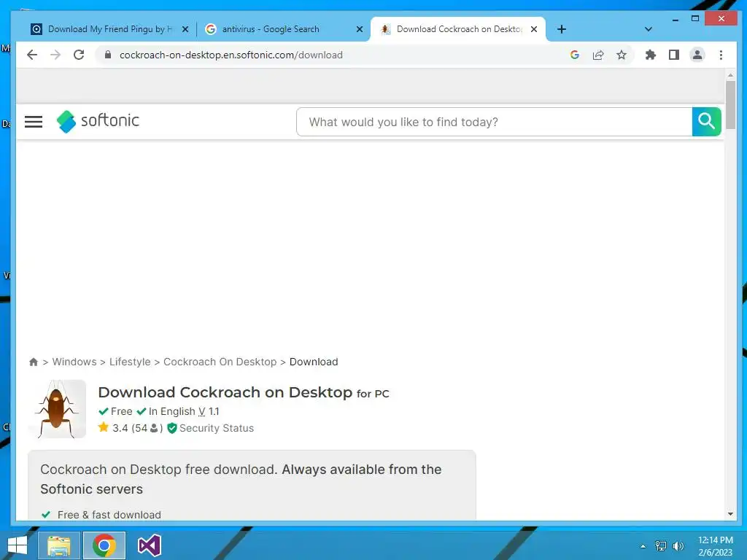
Task: Close the My Friend Pingu tab
Action: [x=185, y=29]
